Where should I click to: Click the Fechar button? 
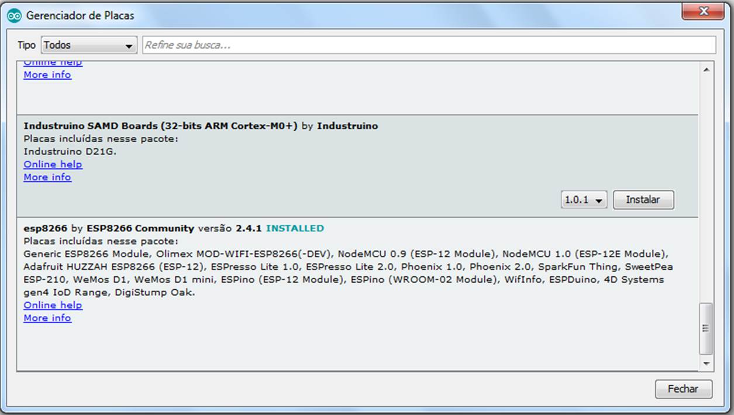[x=683, y=389]
